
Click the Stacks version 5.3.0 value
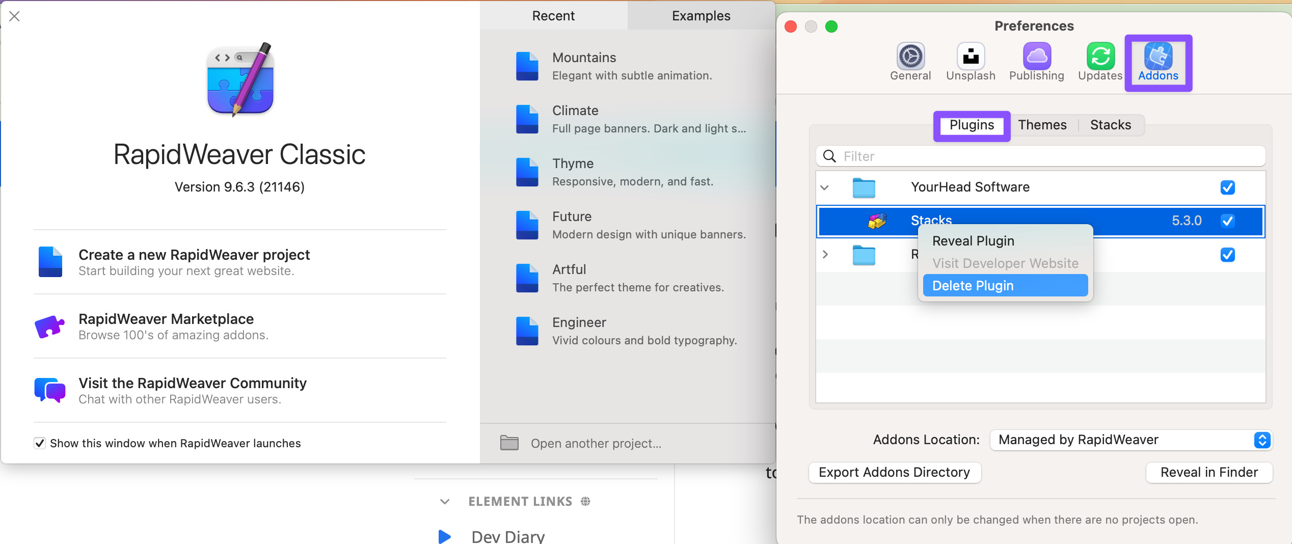[1187, 221]
